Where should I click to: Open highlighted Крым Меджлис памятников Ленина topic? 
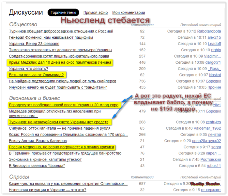(x=60, y=62)
